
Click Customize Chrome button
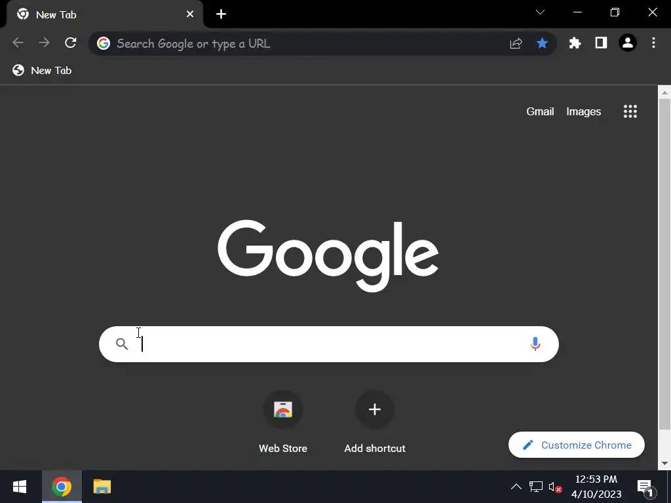pos(577,445)
